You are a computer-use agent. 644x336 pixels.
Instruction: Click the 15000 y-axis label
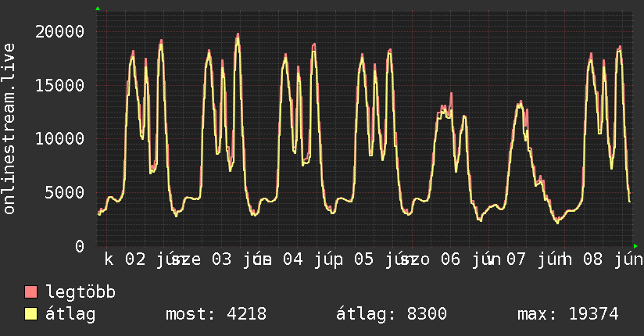click(x=59, y=85)
